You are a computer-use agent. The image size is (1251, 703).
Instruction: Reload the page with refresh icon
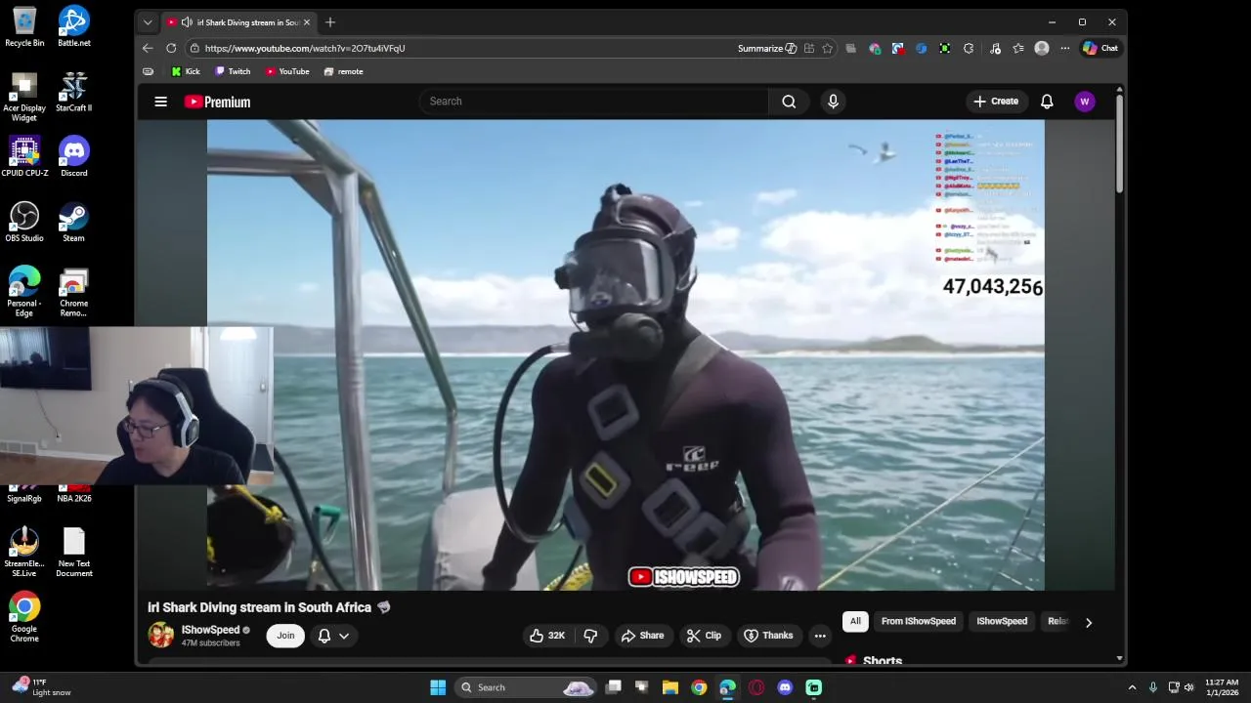pos(171,48)
